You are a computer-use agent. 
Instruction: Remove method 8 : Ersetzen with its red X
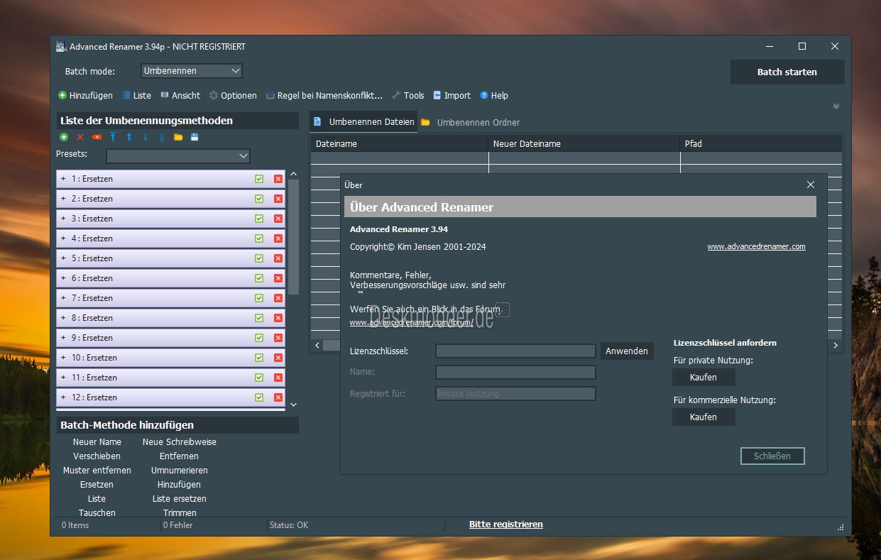[x=278, y=318]
